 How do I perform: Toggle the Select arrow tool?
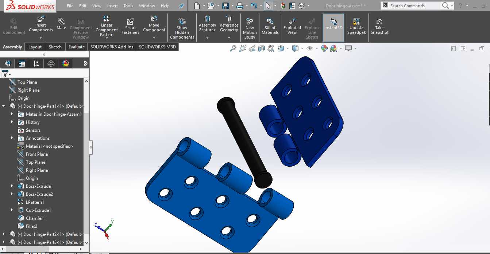coord(268,5)
